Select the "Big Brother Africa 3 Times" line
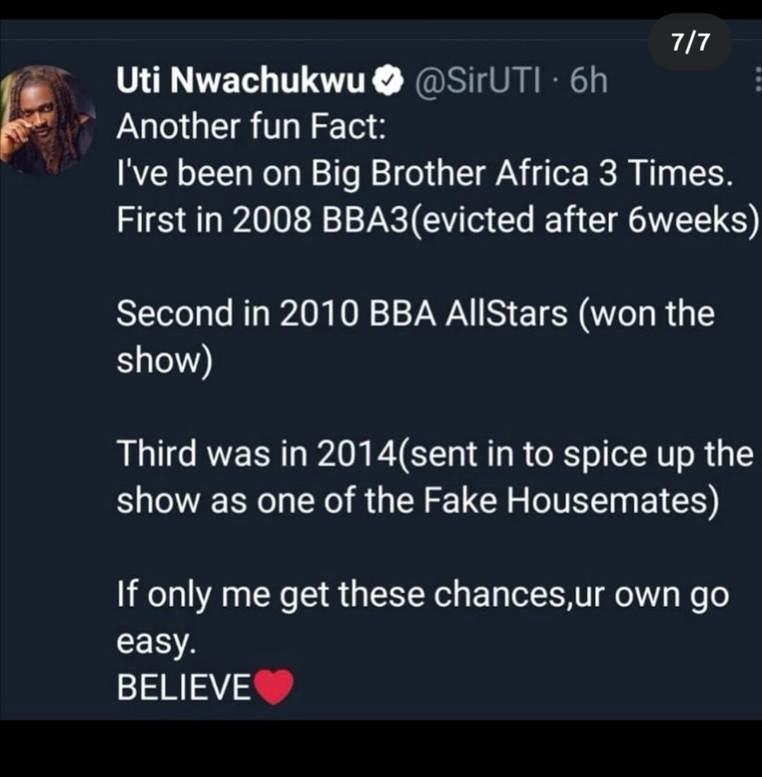The image size is (762, 777). (423, 174)
